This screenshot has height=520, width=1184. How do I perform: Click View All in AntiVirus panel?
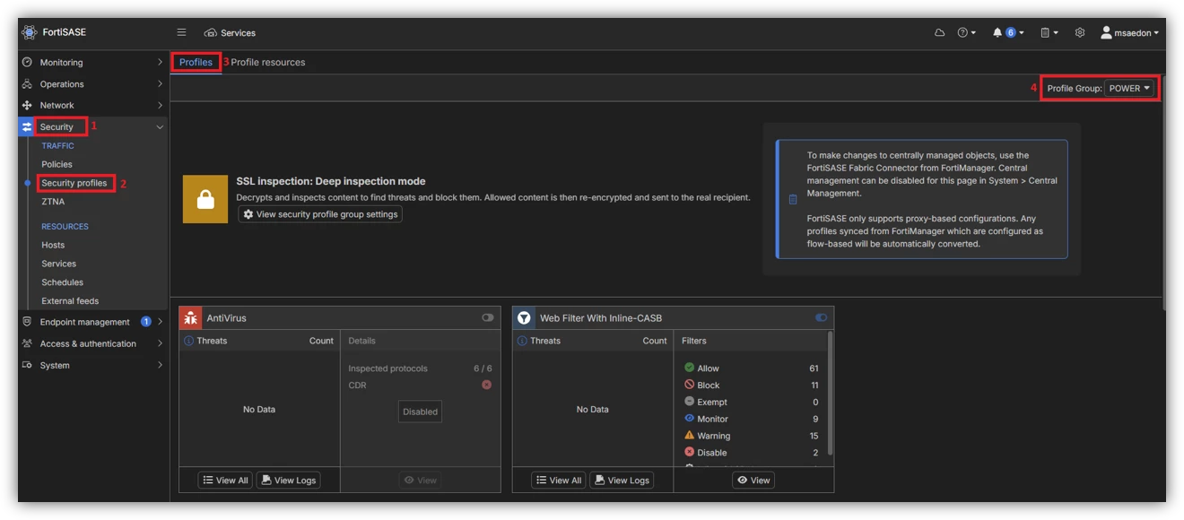point(225,480)
